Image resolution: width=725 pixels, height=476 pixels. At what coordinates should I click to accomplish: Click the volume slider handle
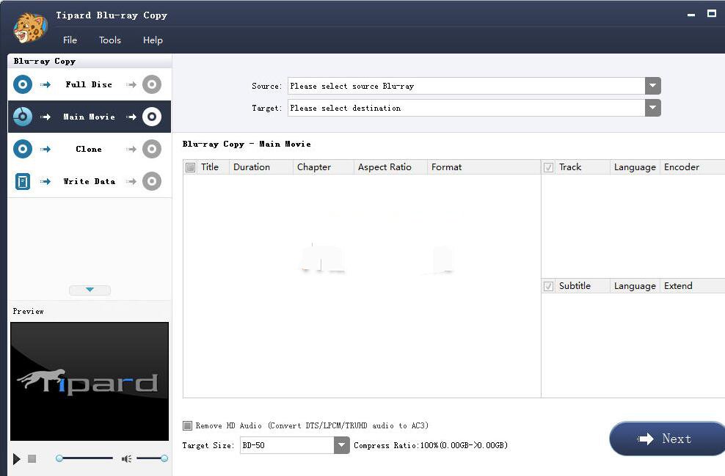click(x=164, y=458)
